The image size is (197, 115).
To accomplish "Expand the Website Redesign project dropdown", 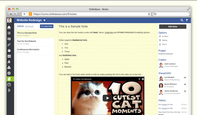I will (44, 21).
